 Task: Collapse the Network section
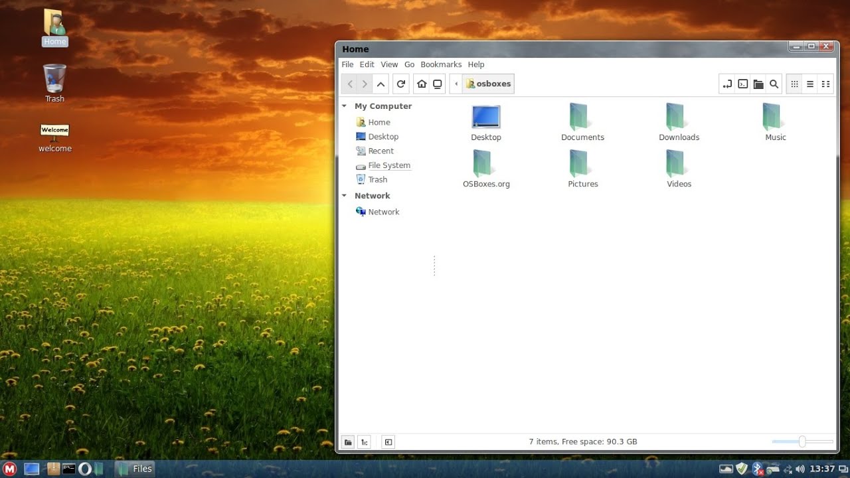pos(344,196)
